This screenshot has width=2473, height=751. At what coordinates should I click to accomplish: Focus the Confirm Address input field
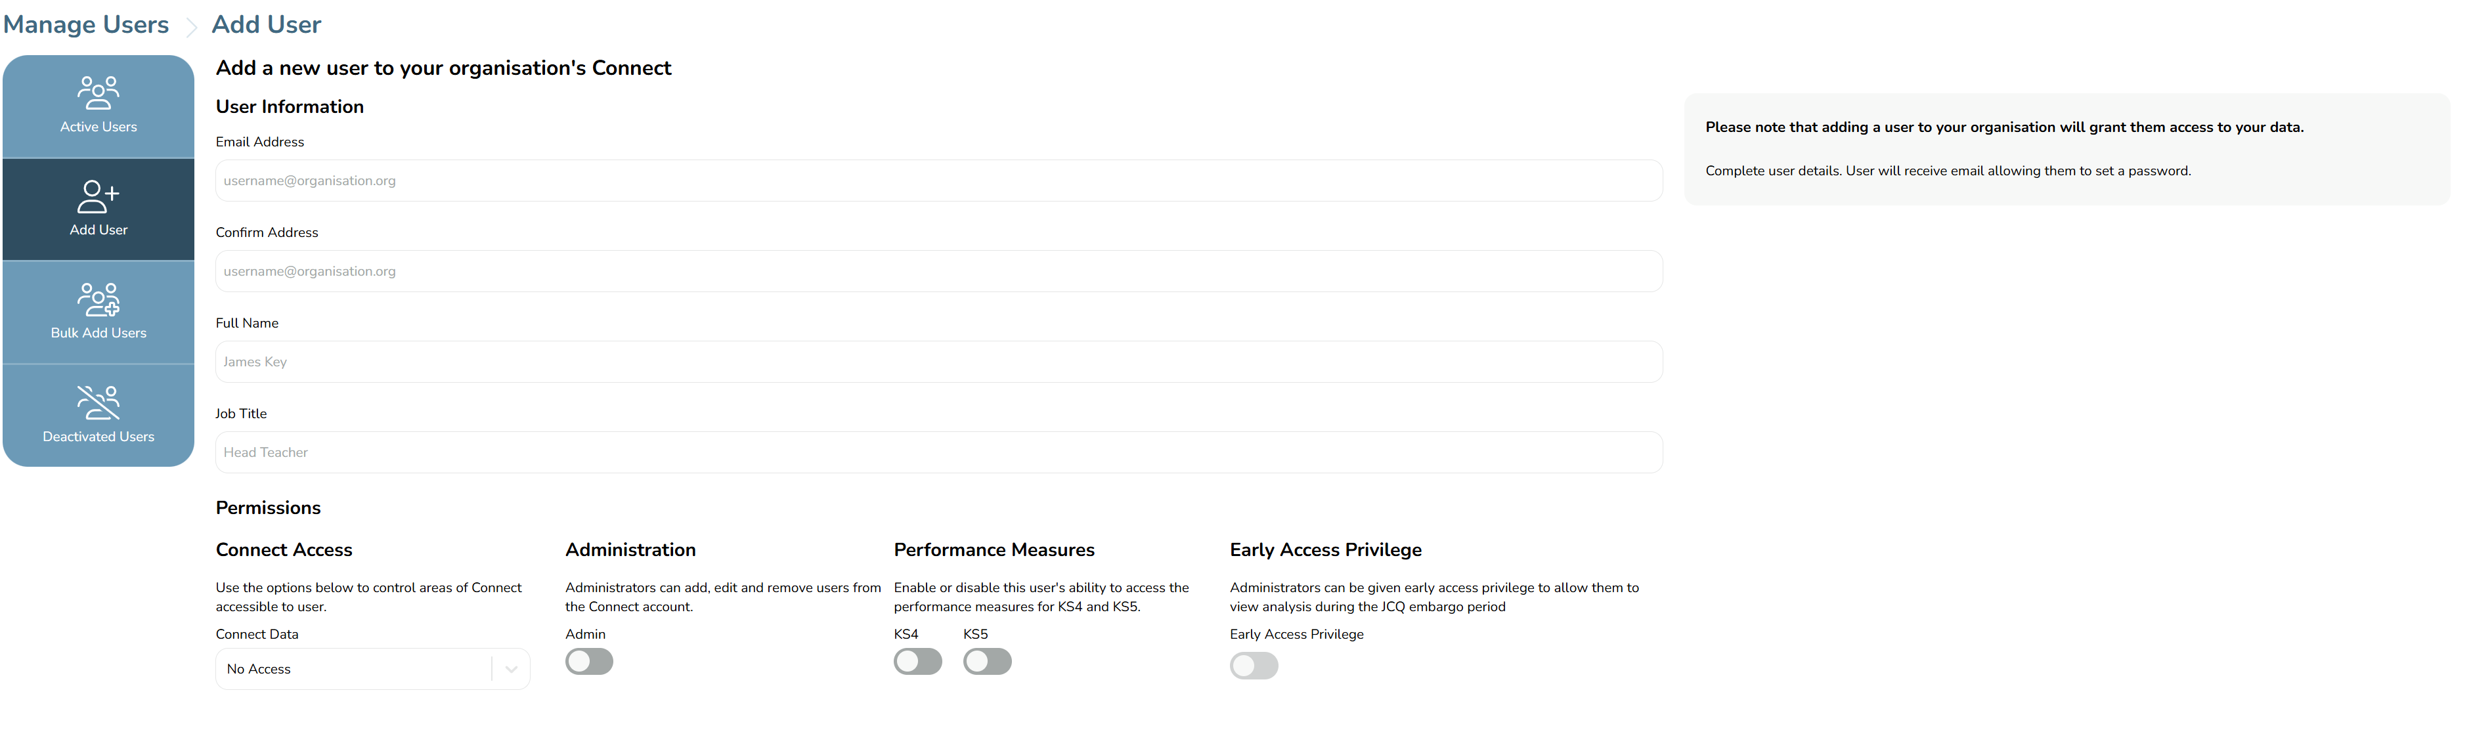coord(939,271)
